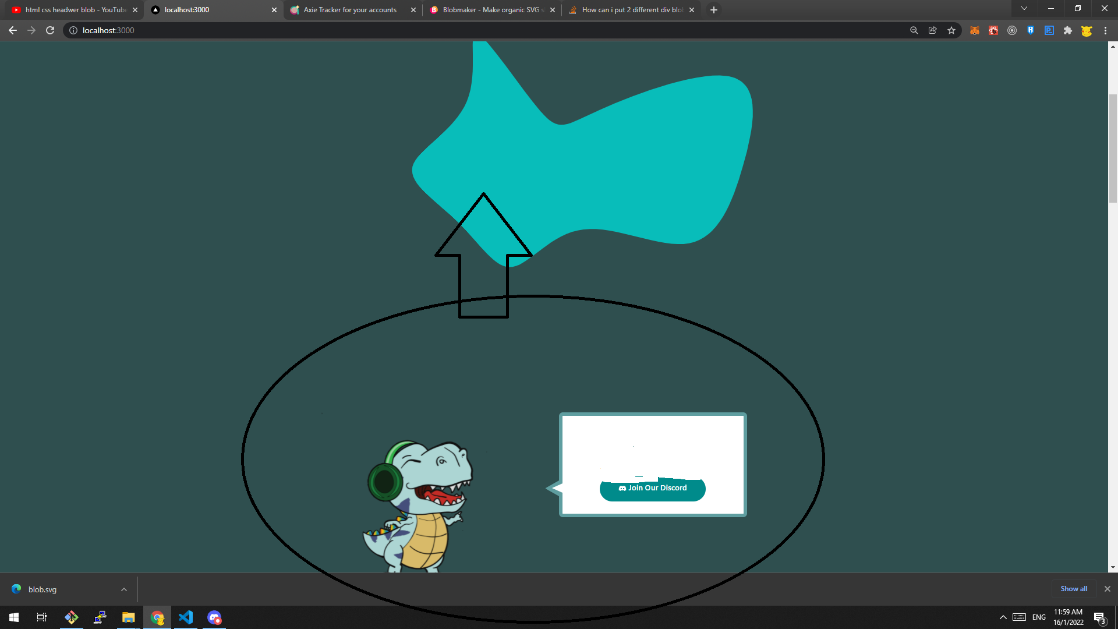This screenshot has height=629, width=1118.
Task: Open the blue square P extension
Action: point(1049,30)
